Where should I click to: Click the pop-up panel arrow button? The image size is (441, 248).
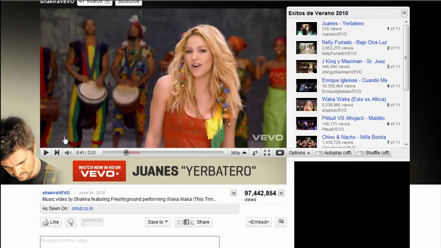(280, 153)
